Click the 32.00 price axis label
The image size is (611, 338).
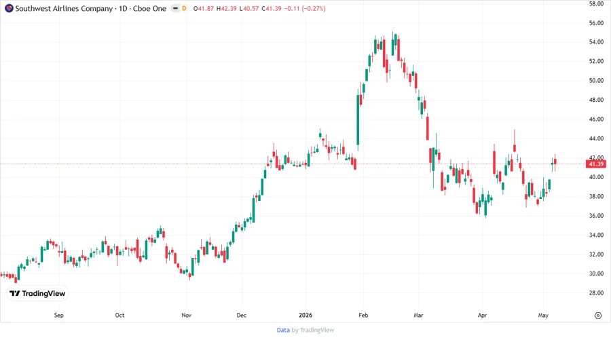pos(596,254)
